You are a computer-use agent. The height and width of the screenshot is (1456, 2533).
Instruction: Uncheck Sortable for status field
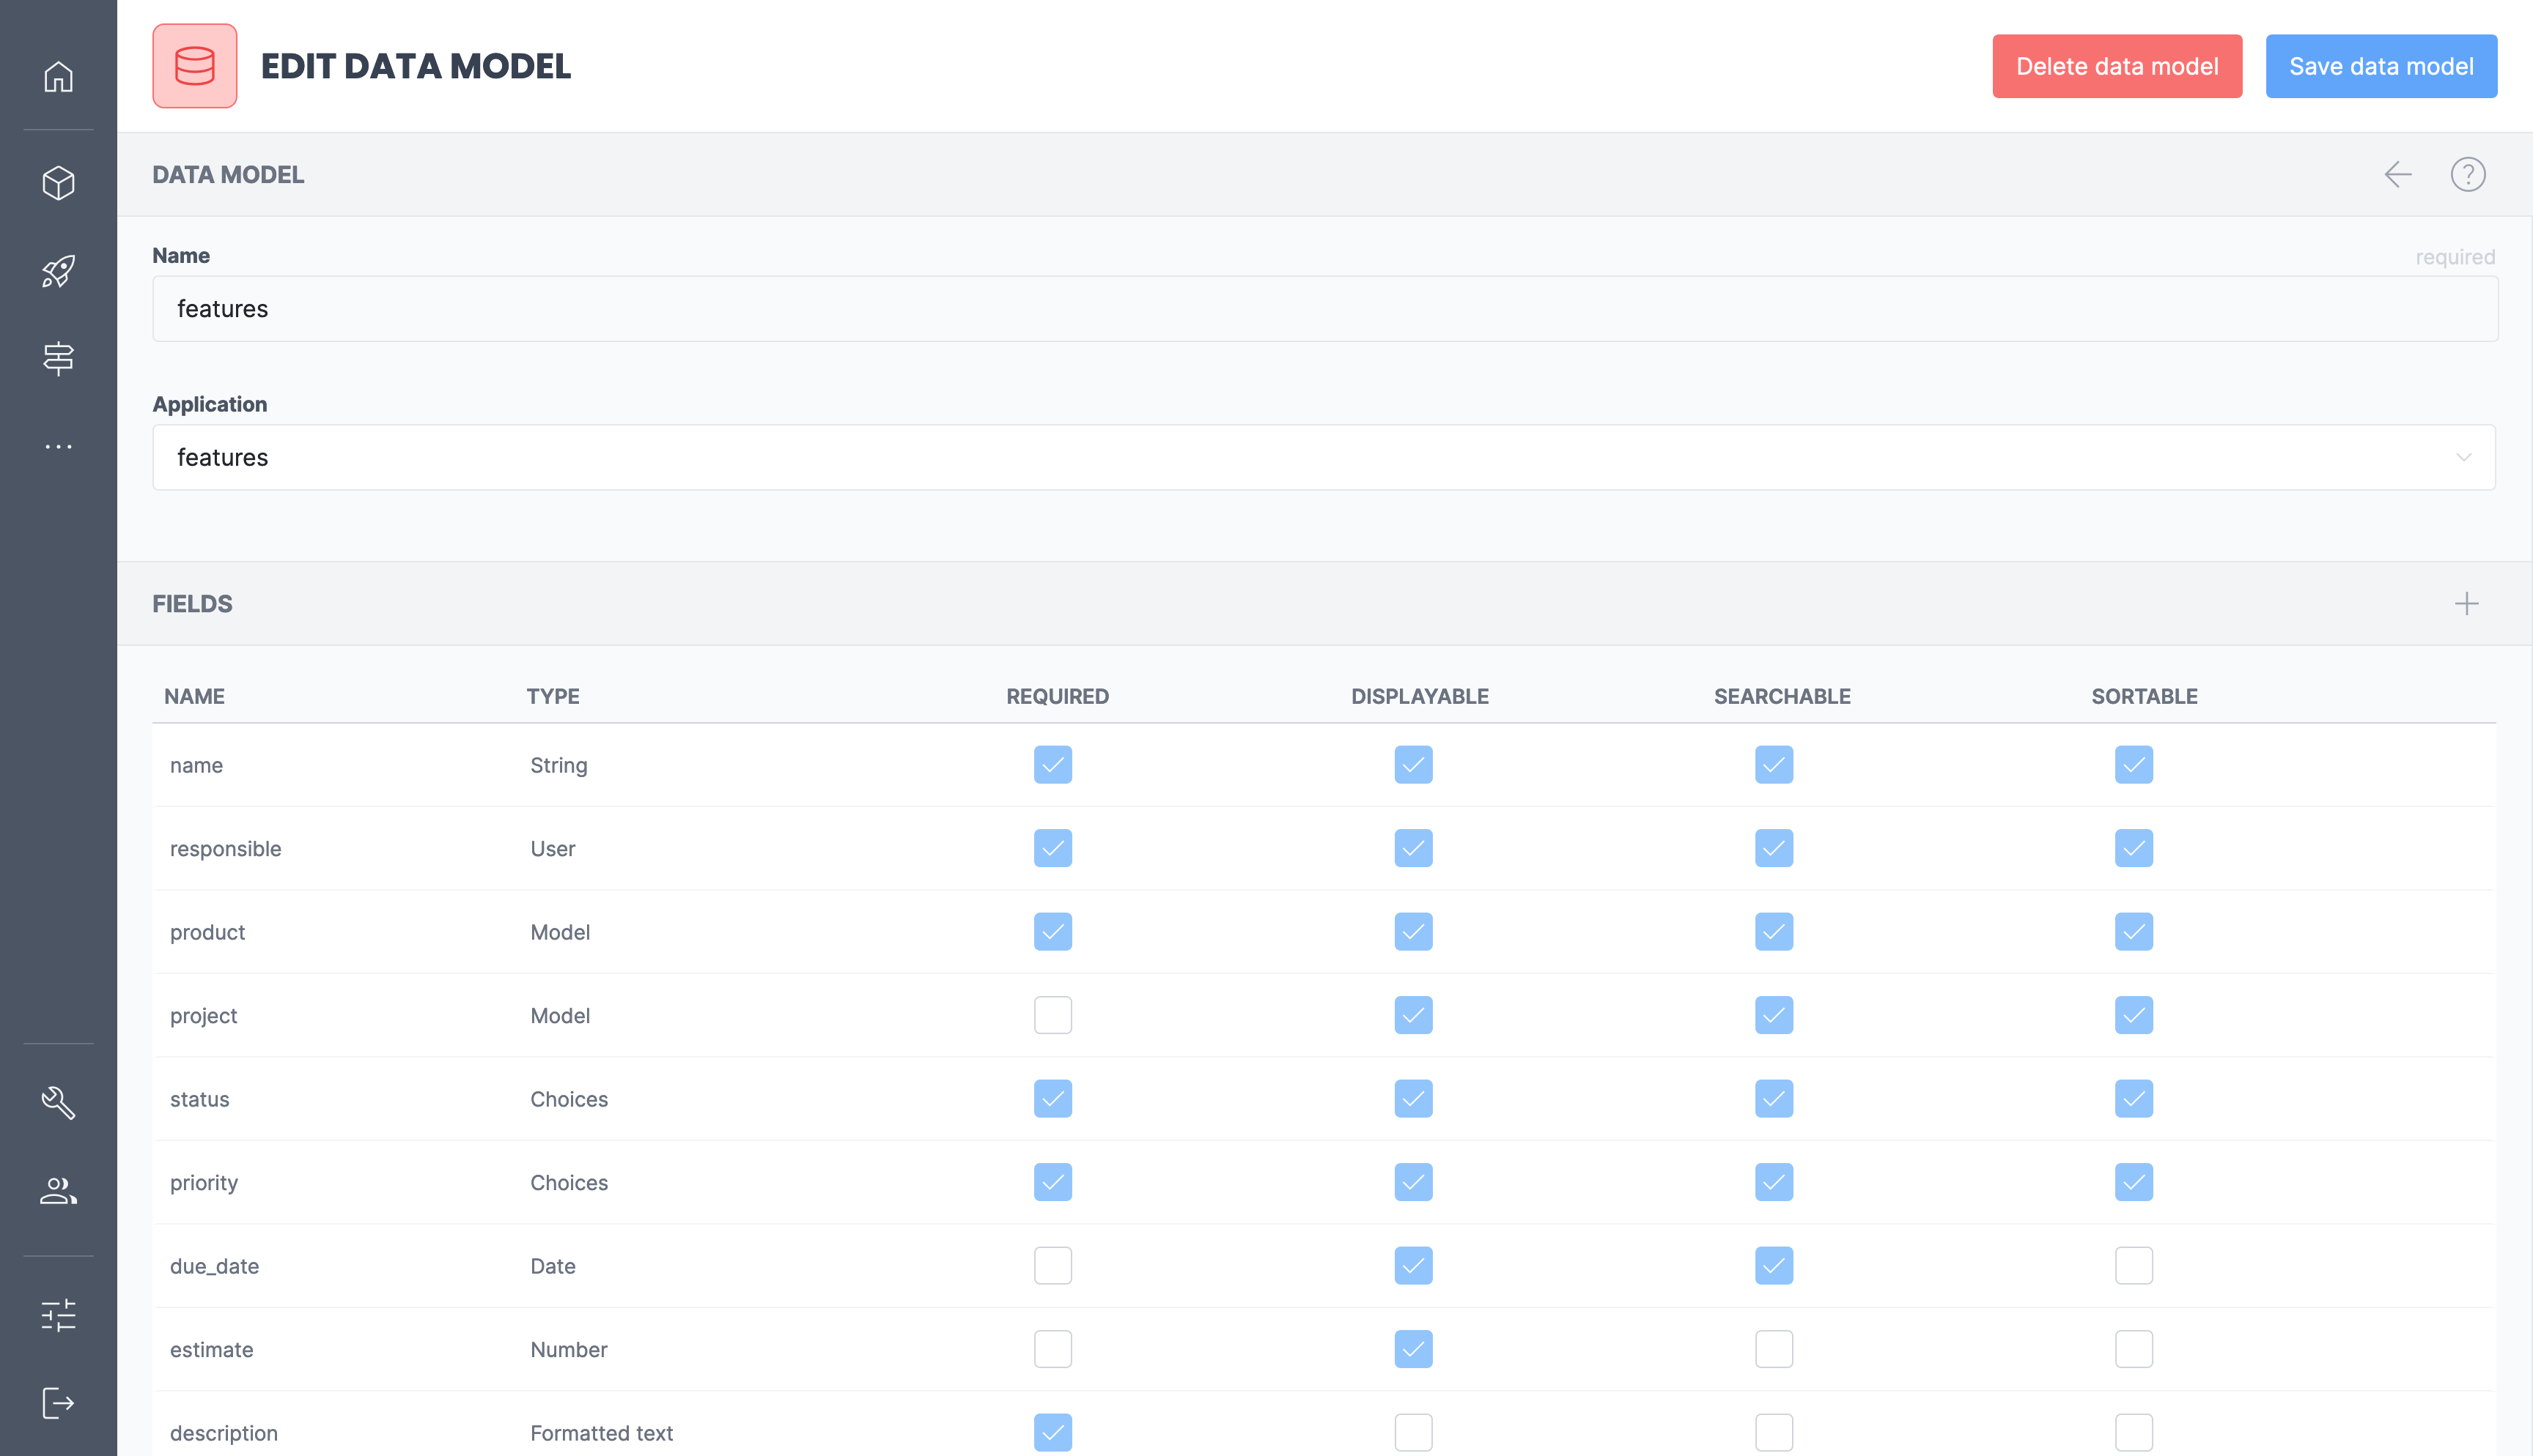(x=2133, y=1099)
